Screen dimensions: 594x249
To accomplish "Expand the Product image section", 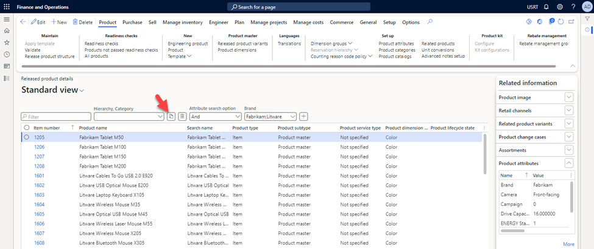I will pos(569,98).
